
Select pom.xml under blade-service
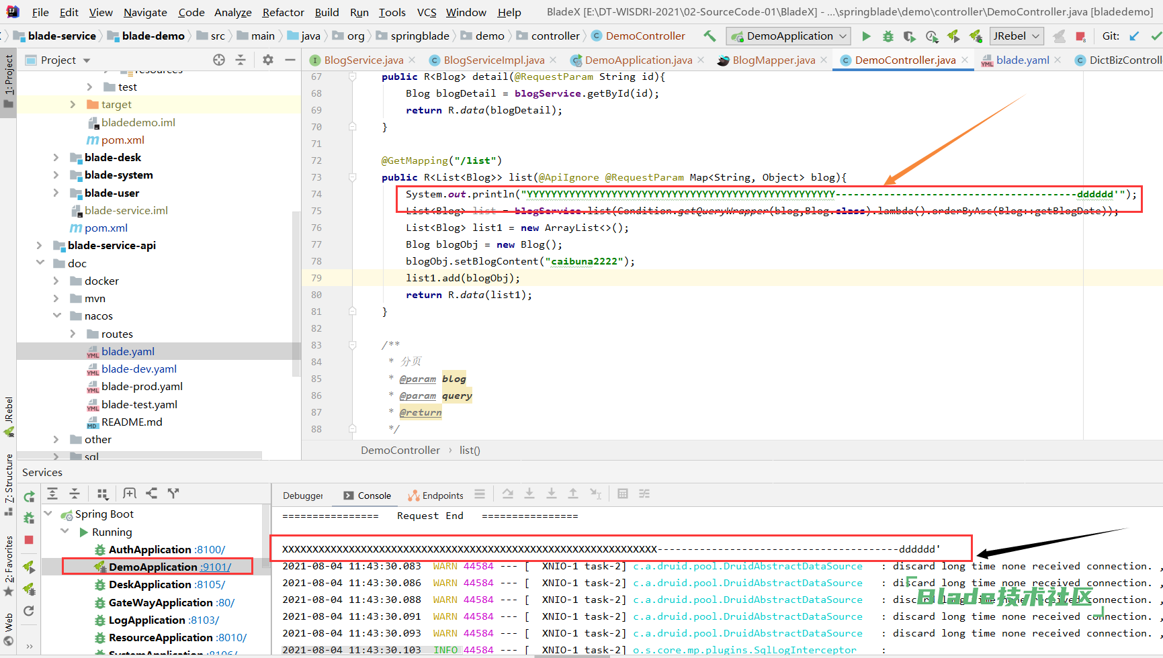105,228
